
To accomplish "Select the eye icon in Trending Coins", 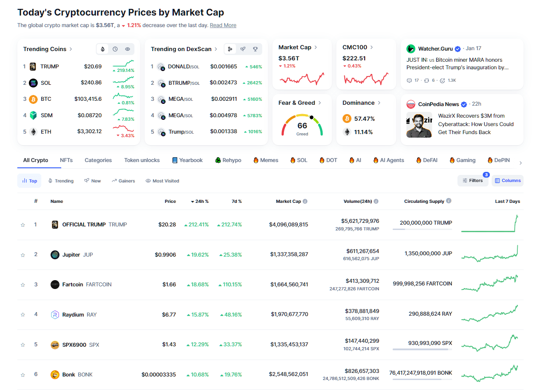I will [x=127, y=49].
